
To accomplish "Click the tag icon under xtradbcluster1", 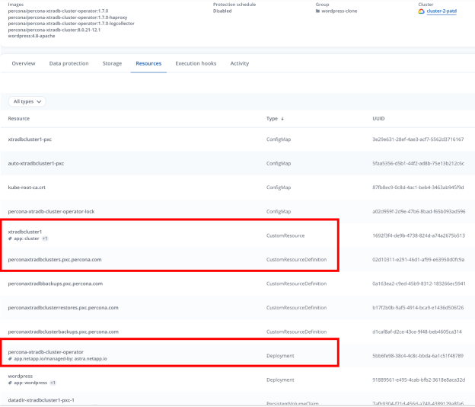I will pos(10,239).
